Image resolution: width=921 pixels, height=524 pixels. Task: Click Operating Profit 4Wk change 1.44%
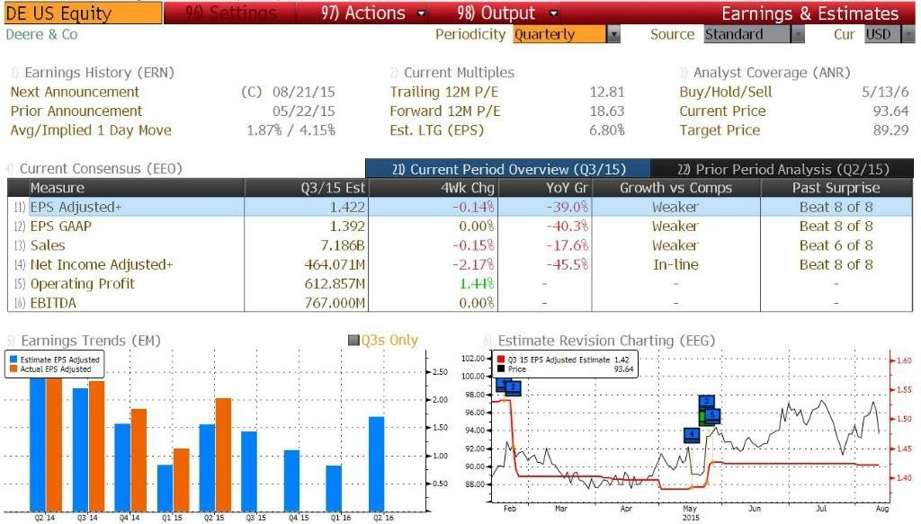click(x=477, y=284)
